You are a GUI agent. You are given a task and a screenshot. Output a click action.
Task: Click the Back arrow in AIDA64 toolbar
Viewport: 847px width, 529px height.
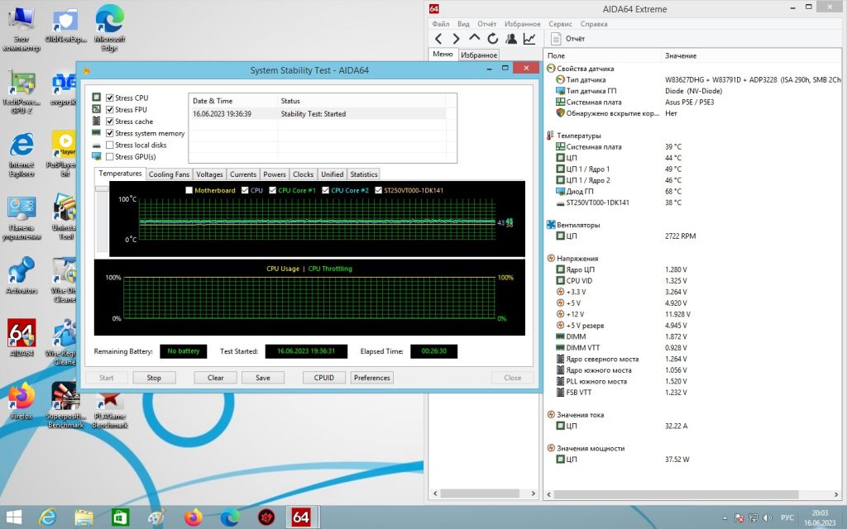[x=438, y=39]
